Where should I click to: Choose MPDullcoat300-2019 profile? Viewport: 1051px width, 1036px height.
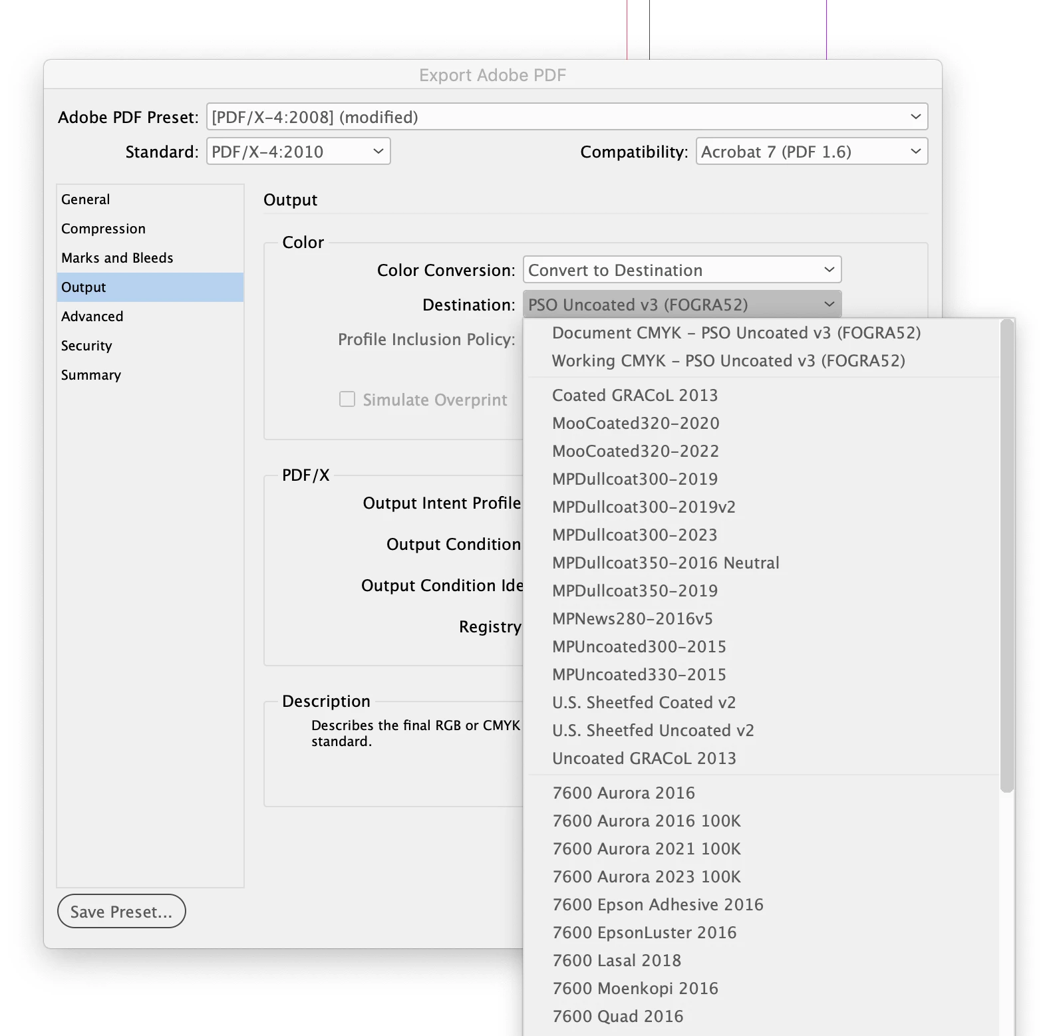[762, 479]
